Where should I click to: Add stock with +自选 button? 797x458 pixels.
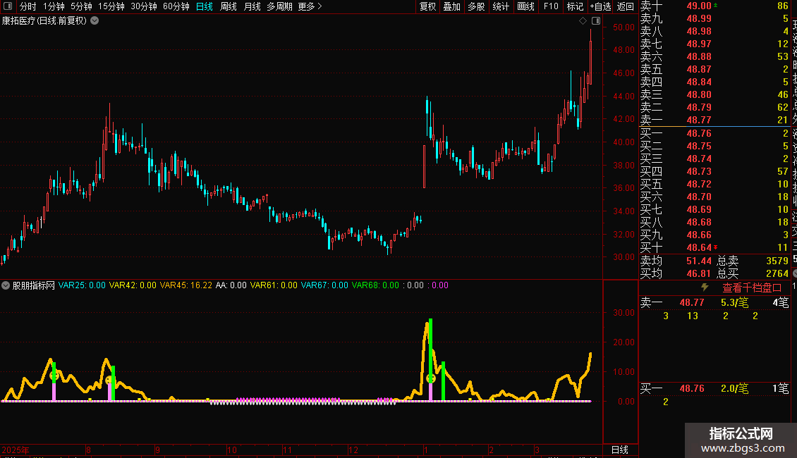click(x=600, y=6)
